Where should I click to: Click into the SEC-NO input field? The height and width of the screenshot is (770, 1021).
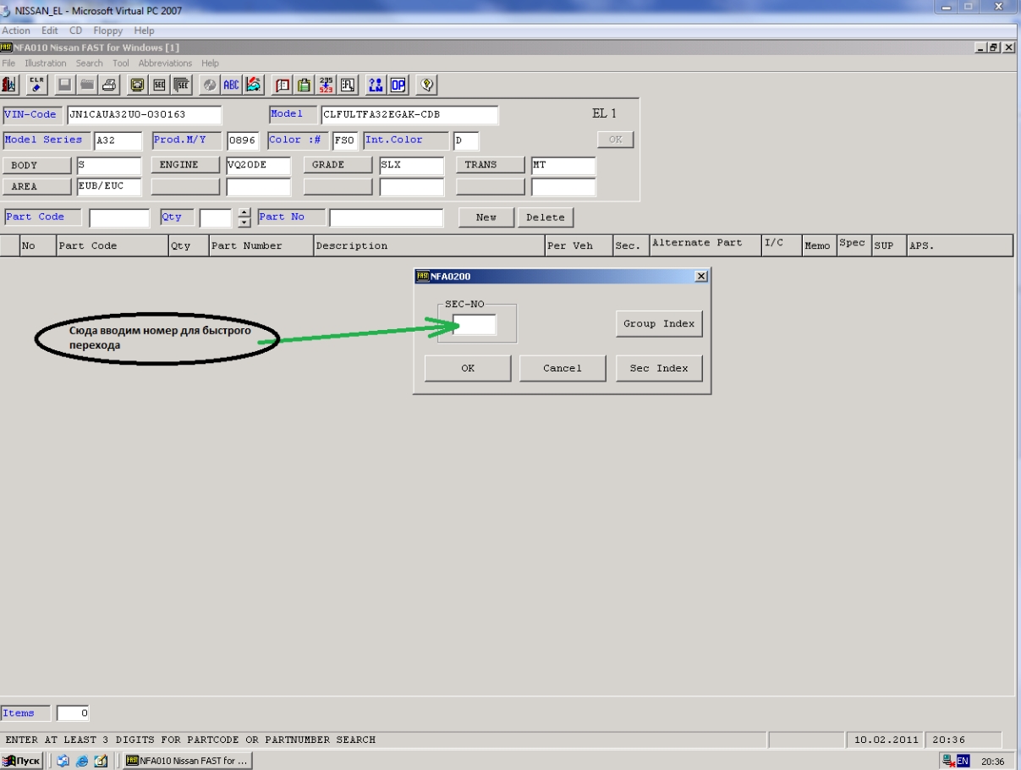(x=475, y=324)
